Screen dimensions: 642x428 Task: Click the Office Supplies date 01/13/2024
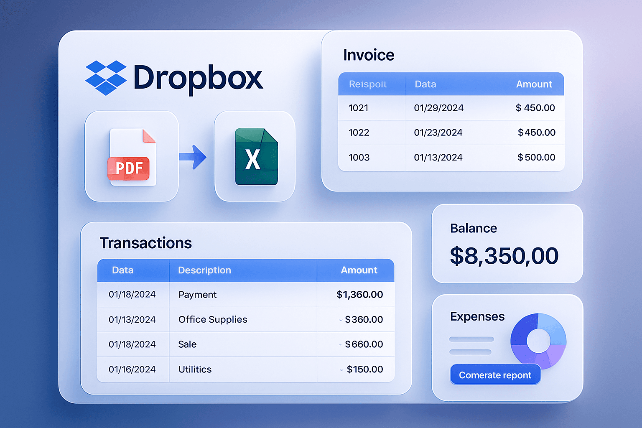(x=132, y=320)
